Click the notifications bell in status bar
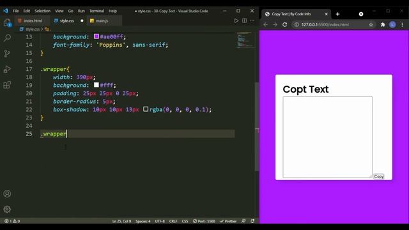 pos(252,221)
